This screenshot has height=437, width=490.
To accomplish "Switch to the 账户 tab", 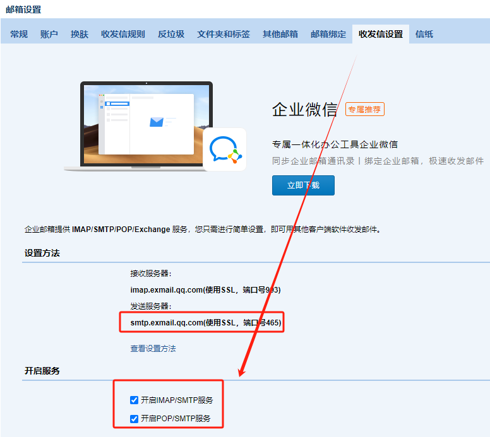I will tap(49, 34).
